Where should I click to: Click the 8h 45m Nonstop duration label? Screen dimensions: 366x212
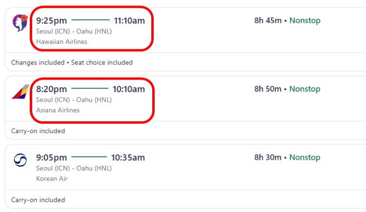287,20
